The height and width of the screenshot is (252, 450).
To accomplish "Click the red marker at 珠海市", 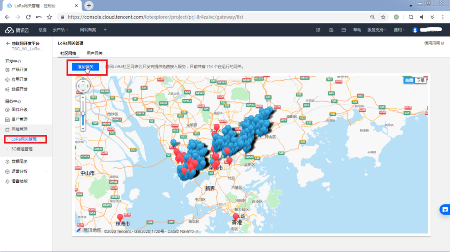I will tap(120, 218).
